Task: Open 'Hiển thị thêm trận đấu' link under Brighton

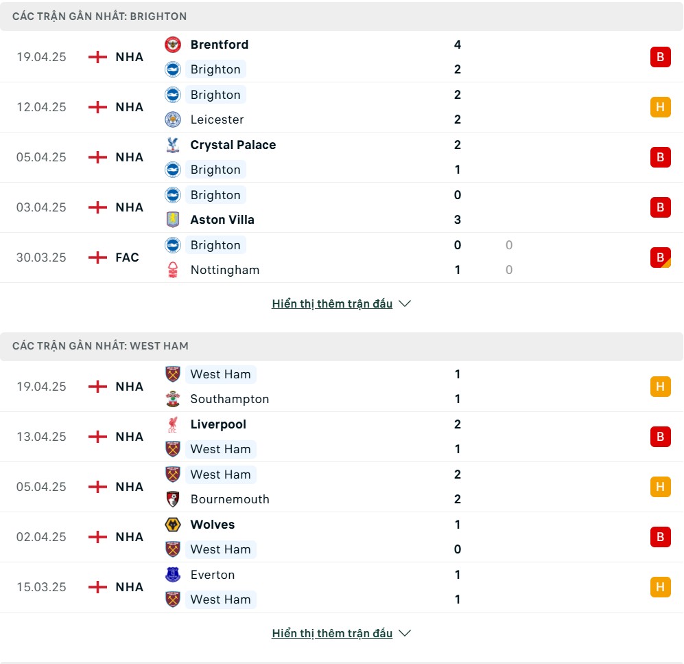Action: 332,304
